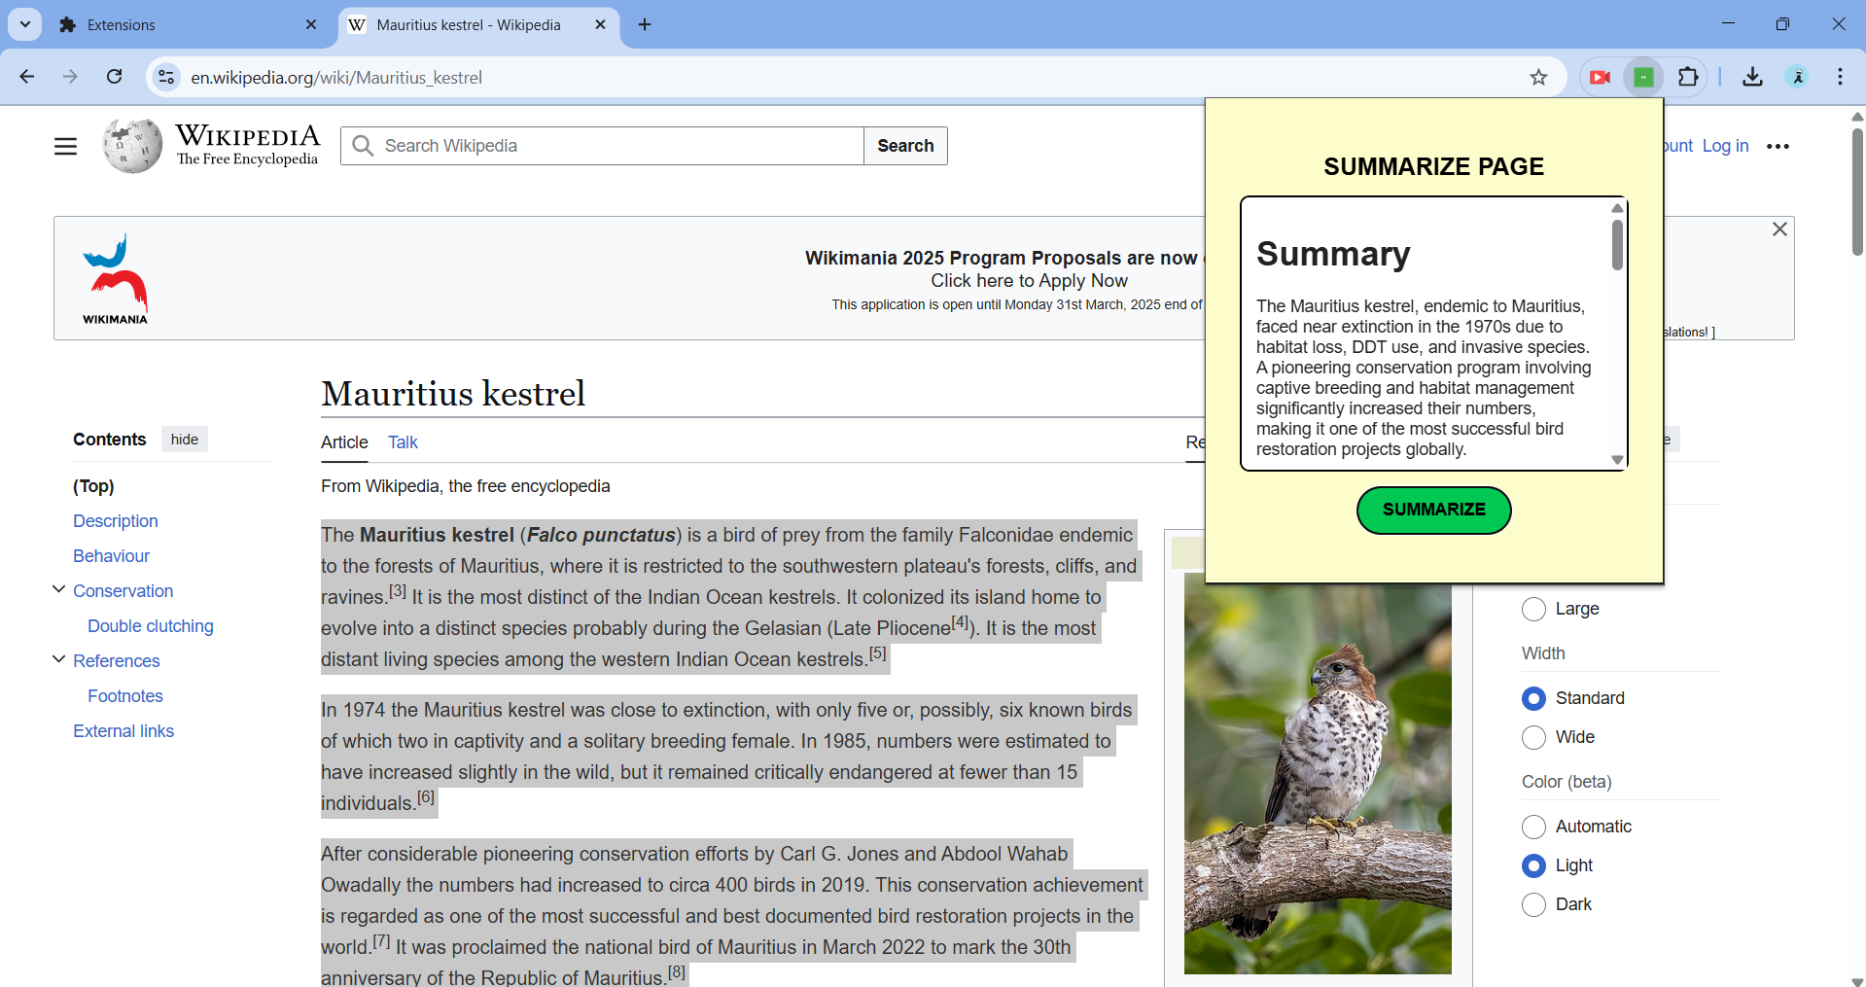Image resolution: width=1866 pixels, height=987 pixels.
Task: Click inside the Search Wikipedia field
Action: tap(602, 146)
